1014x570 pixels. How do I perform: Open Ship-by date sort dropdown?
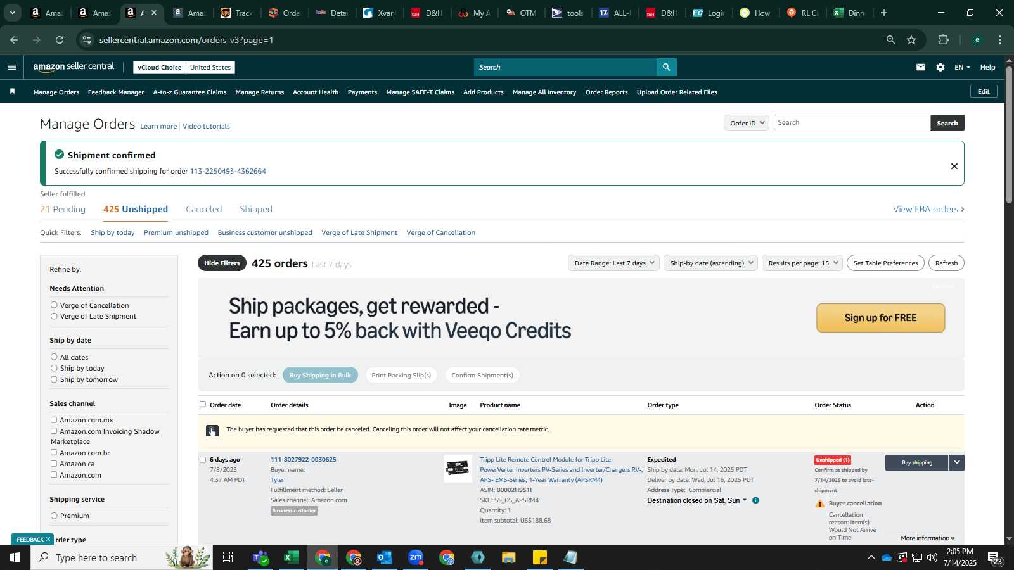710,263
